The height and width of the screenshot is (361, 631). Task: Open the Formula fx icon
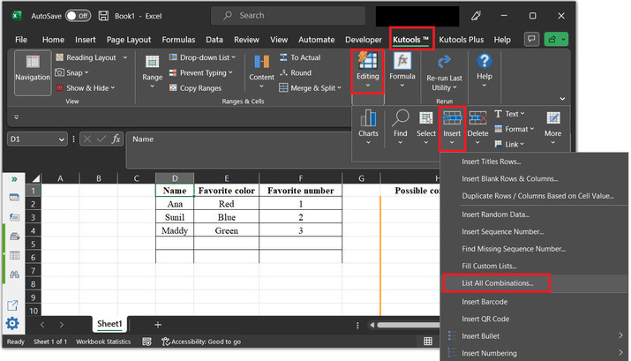pyautogui.click(x=402, y=62)
